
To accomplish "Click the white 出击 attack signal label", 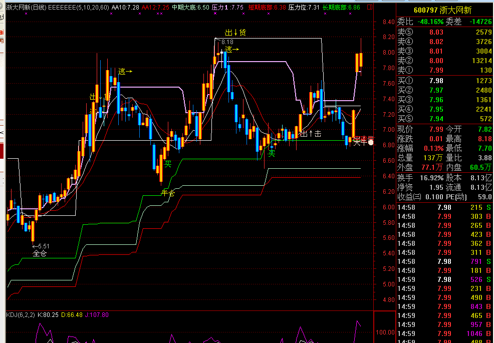I will coord(310,134).
